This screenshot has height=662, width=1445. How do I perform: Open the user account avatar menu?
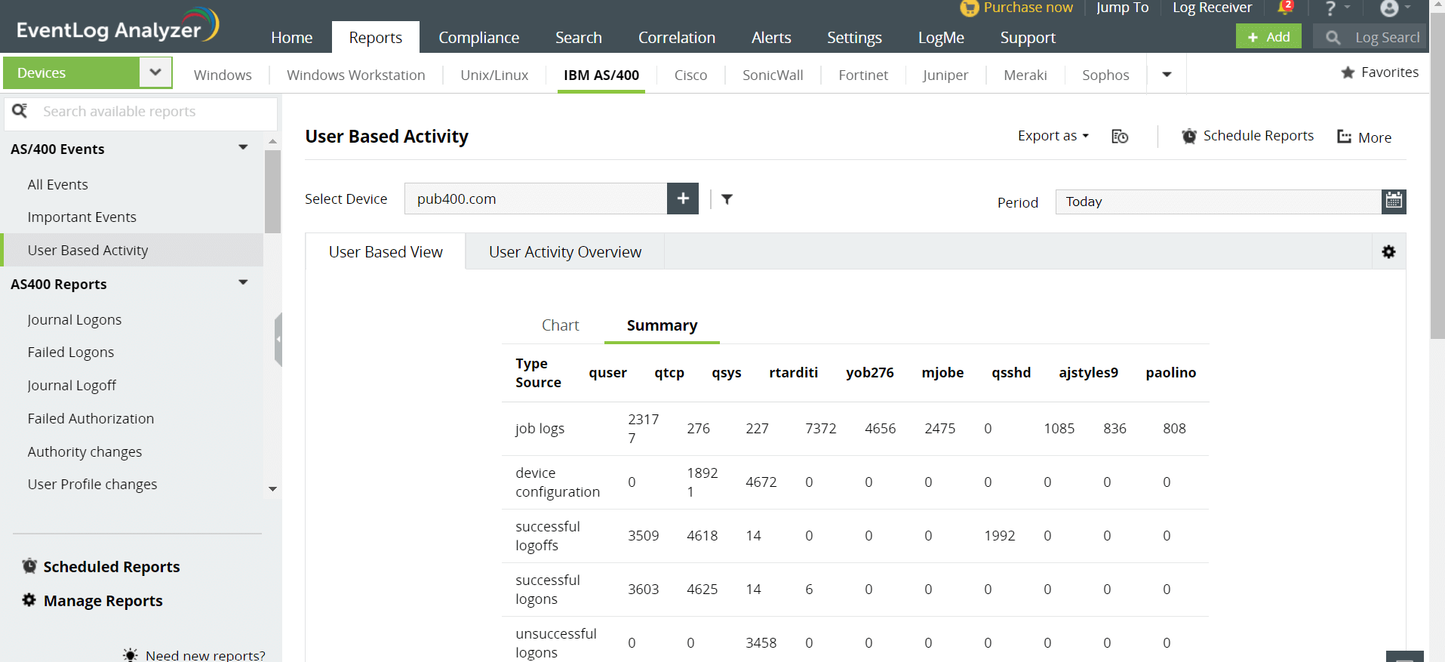[1389, 8]
